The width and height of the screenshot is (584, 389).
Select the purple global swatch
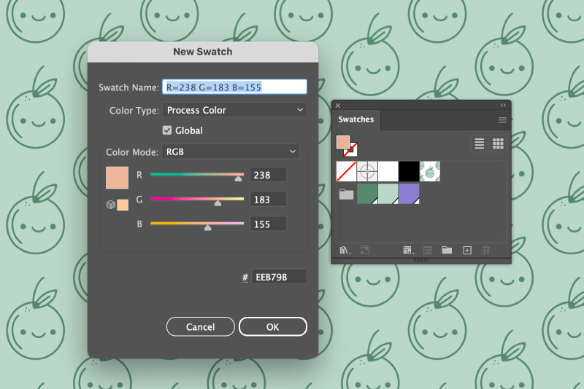point(409,194)
